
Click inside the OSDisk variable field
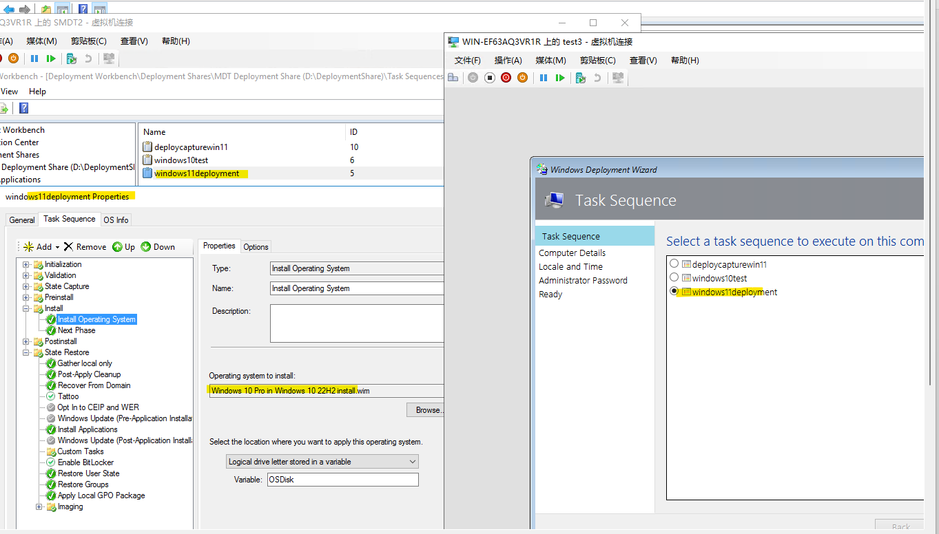(342, 480)
